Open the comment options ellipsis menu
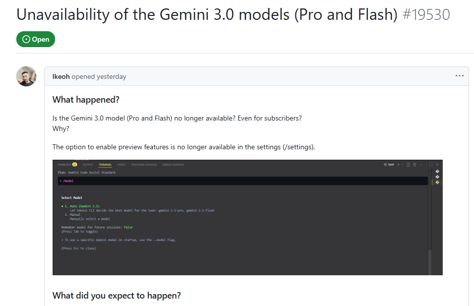 point(459,76)
